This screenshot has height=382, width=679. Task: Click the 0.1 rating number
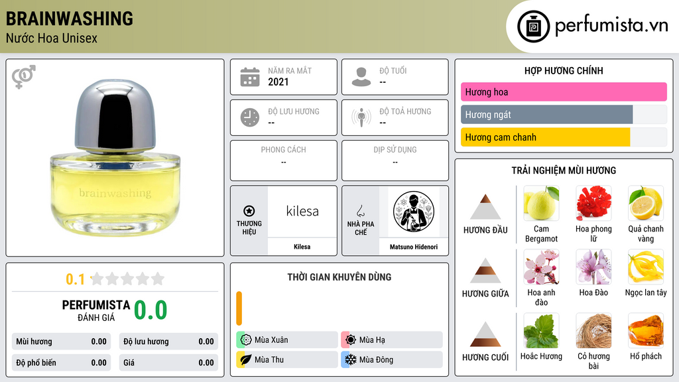75,279
